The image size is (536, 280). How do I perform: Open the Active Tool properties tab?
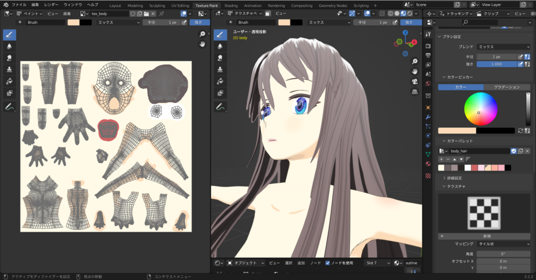(428, 34)
